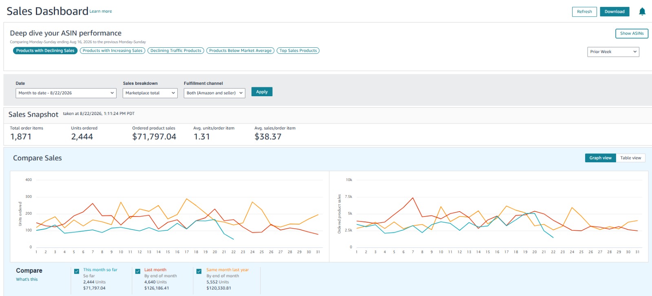Toggle 'Same month last year' checkbox
Viewport: 652px width, 296px height.
(199, 271)
